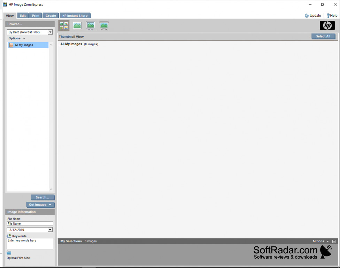Close the HP Image Zone Express window
The width and height of the screenshot is (340, 268).
[335, 4]
